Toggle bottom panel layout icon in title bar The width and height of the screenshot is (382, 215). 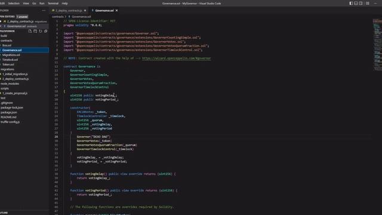(356, 4)
